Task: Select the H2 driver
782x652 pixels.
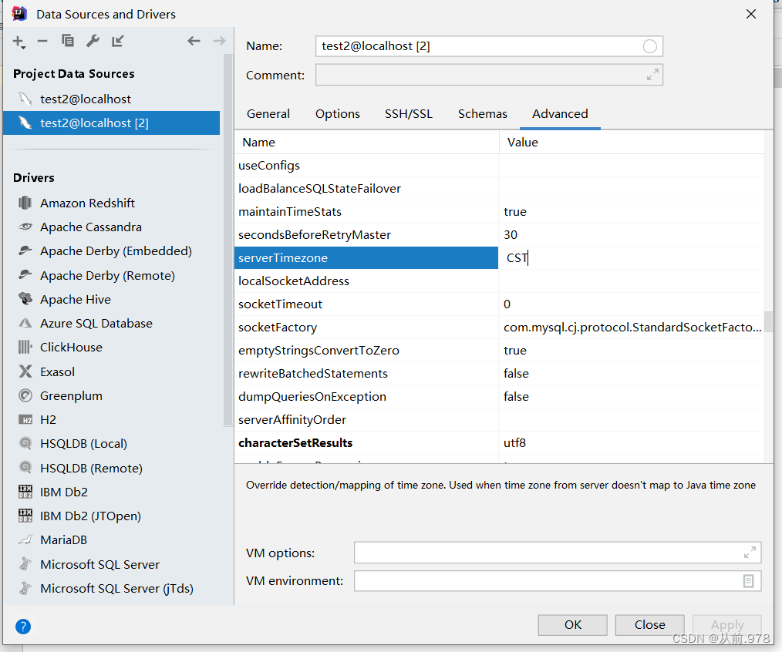Action: pyautogui.click(x=48, y=420)
